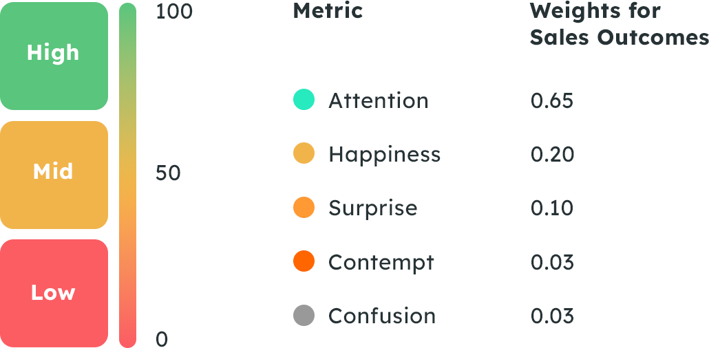The height and width of the screenshot is (348, 709).
Task: Select the red Low level block
Action: [54, 293]
